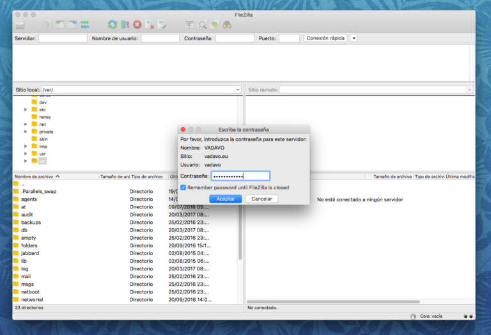Open the 'Sitio remoto' path dropdown

point(469,90)
